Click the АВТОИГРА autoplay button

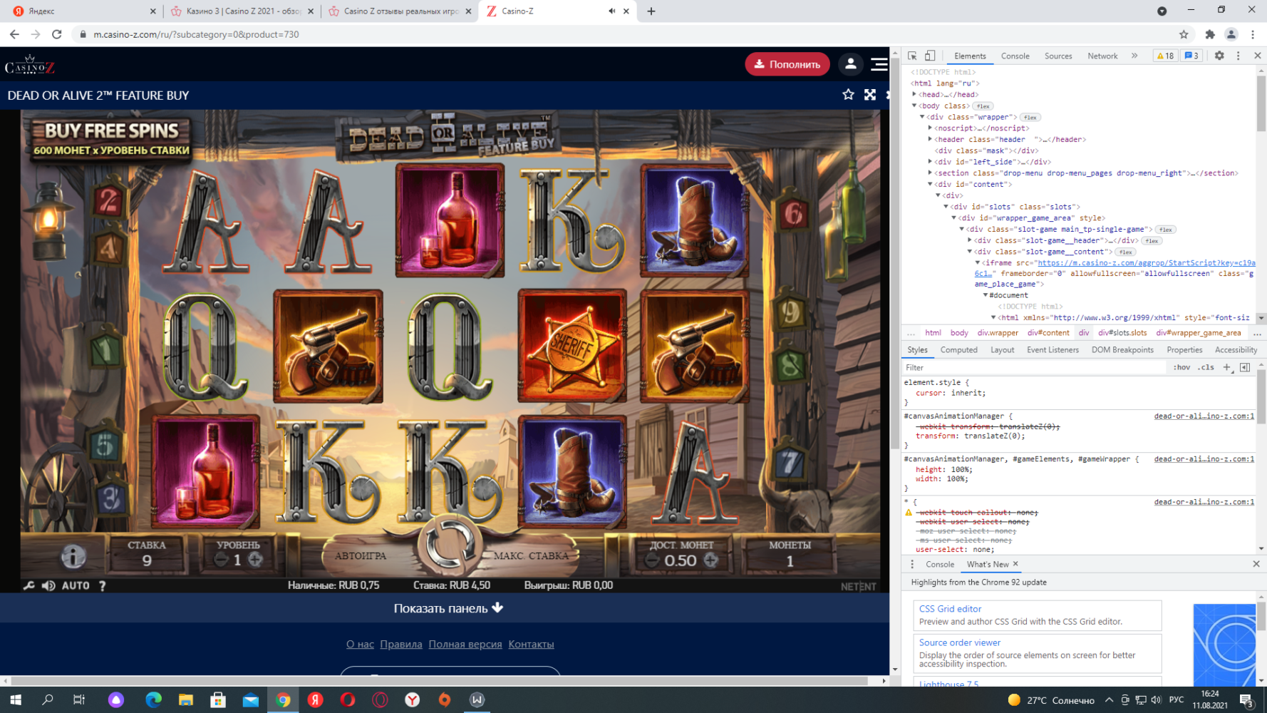pos(361,556)
